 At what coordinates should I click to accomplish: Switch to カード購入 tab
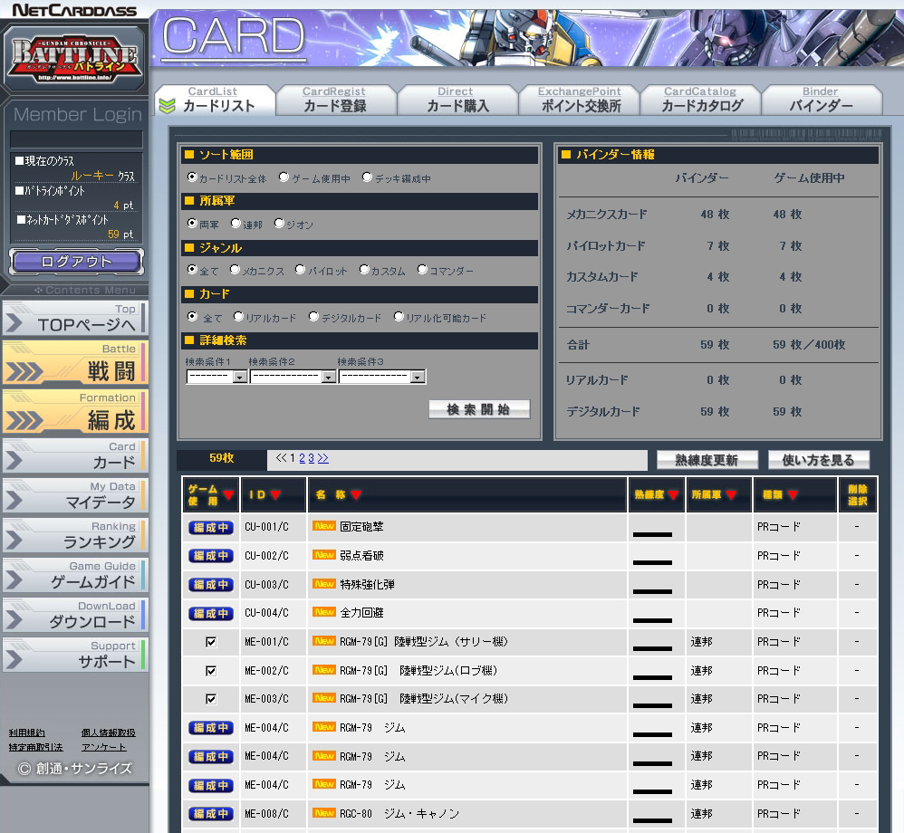(x=457, y=100)
